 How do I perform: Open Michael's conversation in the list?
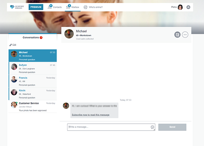point(33,56)
